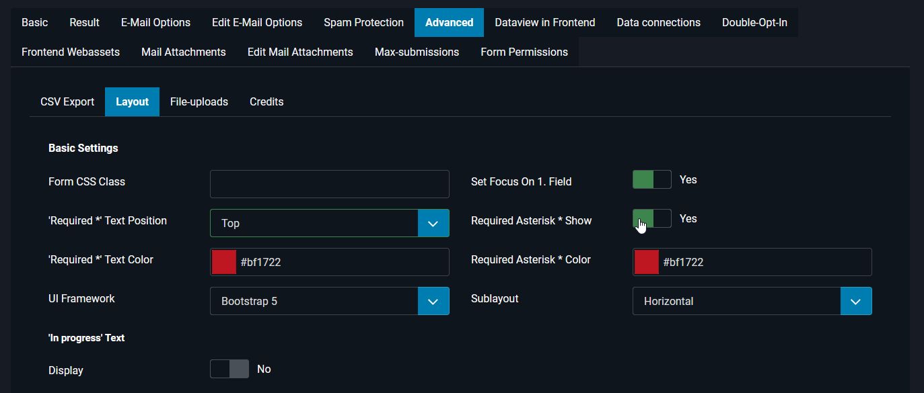
Task: Open the Required Text Position dropdown
Action: click(x=433, y=222)
